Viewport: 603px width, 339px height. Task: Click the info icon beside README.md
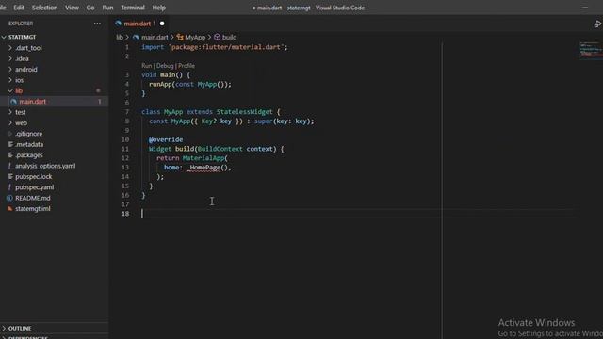(x=9, y=198)
